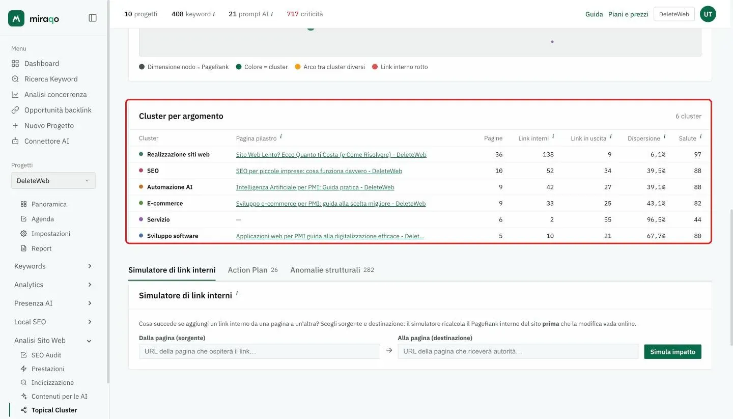
Task: Click the Opportunità backlink chain icon
Action: pos(15,110)
